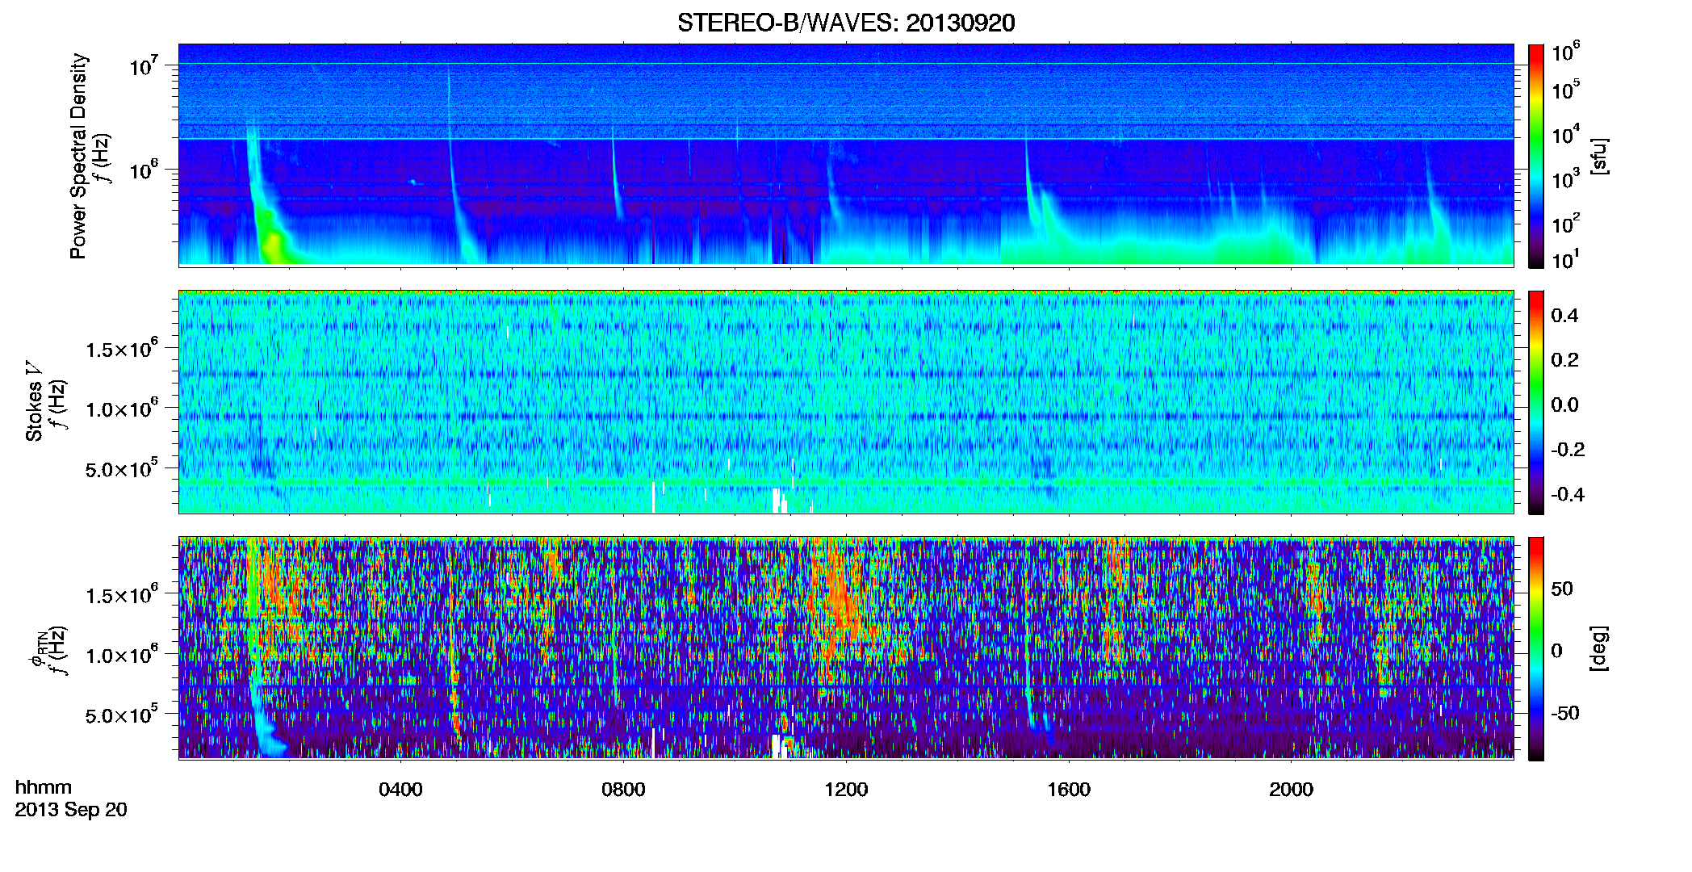Click the [deg] units label
Screen dimensions: 1692x872
point(1598,648)
